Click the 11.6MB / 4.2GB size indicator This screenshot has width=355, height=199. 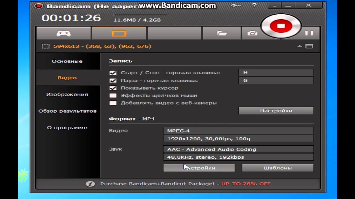(x=137, y=20)
